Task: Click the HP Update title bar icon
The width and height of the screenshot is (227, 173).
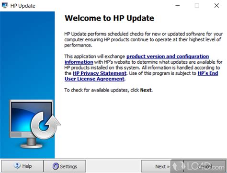Action: tap(5, 6)
